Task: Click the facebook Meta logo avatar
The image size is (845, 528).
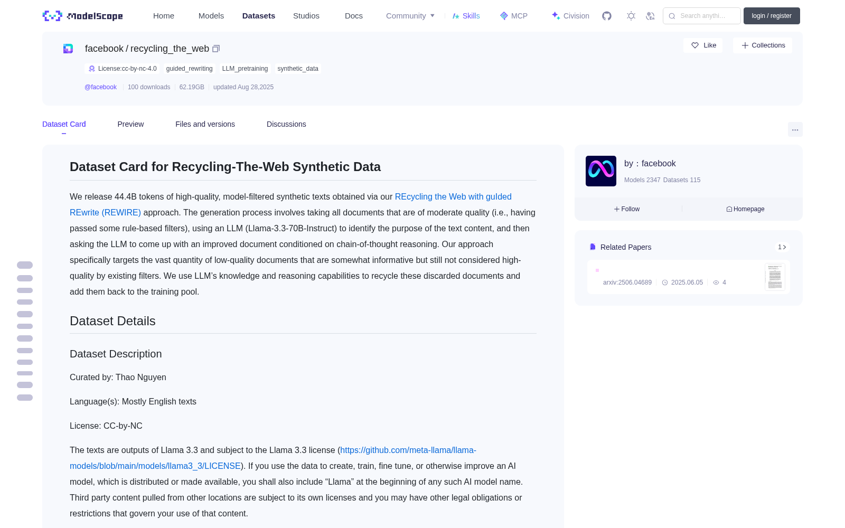Action: point(601,171)
